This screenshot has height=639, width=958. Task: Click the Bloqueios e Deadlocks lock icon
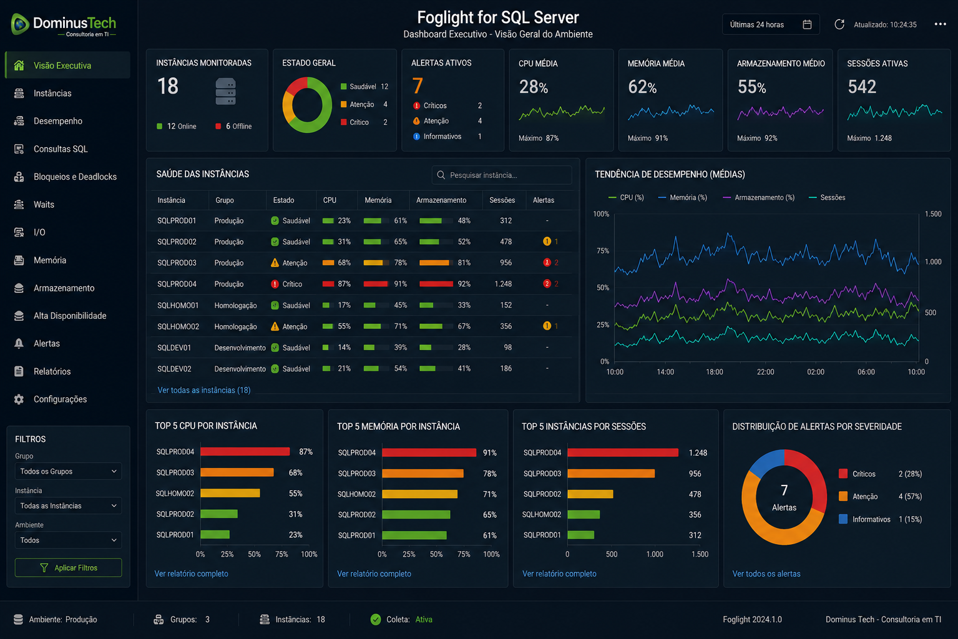(19, 177)
